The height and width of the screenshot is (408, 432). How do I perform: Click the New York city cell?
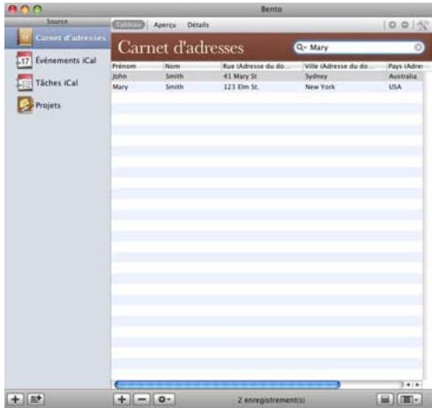(x=320, y=87)
